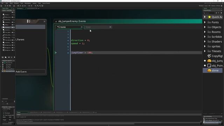The width and height of the screenshot is (224, 126).
Task: Close the object events side panel
Action: pos(44,21)
